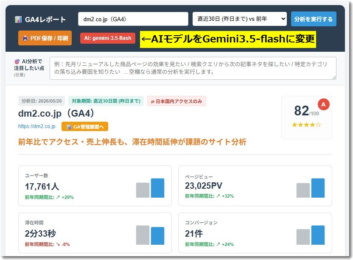Click the +24% year-over-year conversion figure
The image size is (353, 260).
pos(228,244)
